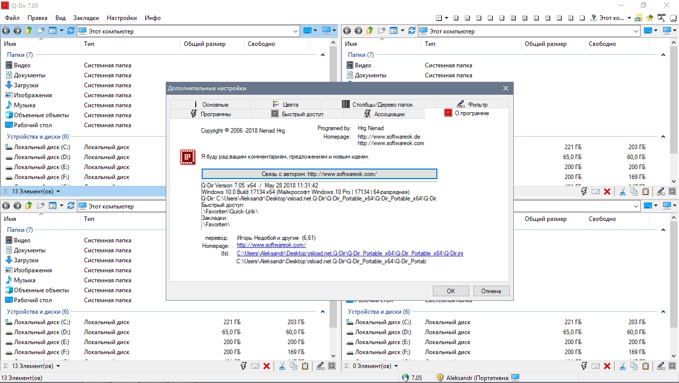The image size is (679, 383).
Task: Click the 'inet' question mark icon
Action: point(594,18)
